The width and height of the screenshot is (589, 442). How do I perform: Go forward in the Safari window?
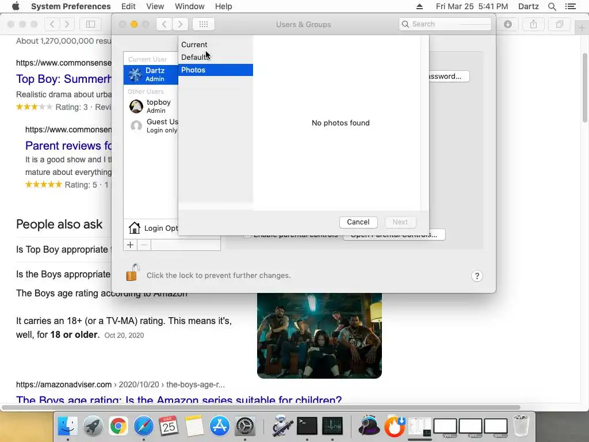(67, 24)
